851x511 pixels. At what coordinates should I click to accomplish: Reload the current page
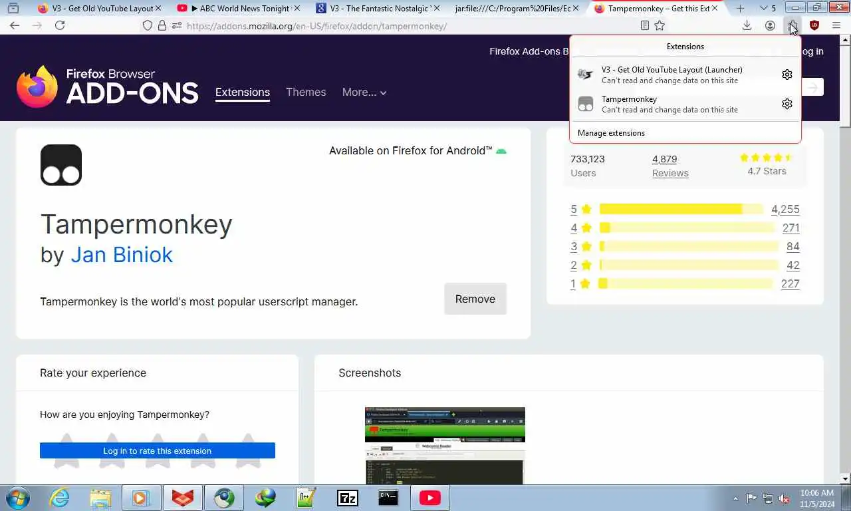[60, 25]
